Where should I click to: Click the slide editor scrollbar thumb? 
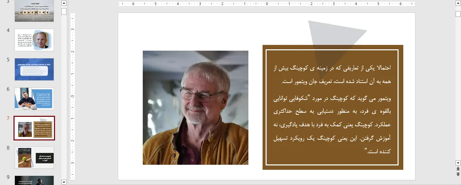pos(458,14)
